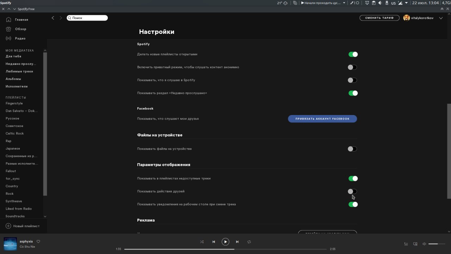Enable Показывать действия друзей
This screenshot has width=451, height=254.
[352, 192]
